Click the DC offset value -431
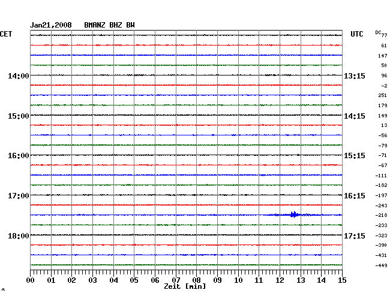Viewport: 390px width, 296px height. (x=381, y=255)
